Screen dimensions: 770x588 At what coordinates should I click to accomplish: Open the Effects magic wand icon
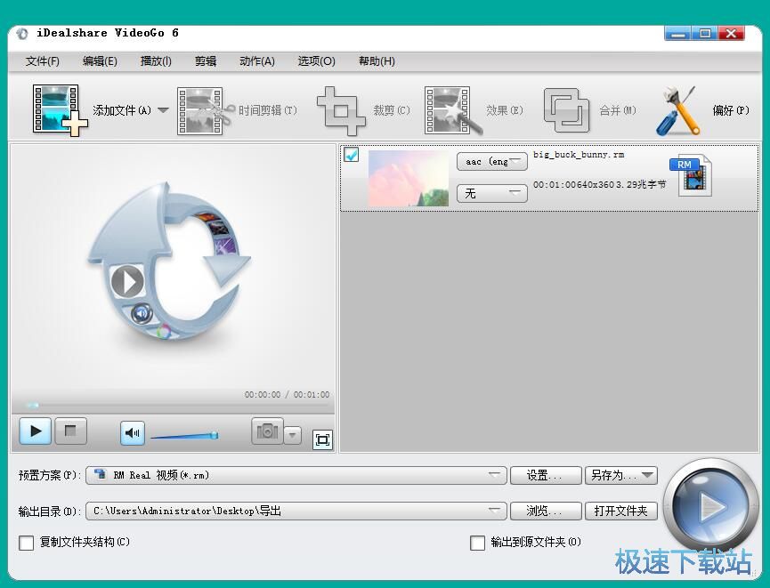pyautogui.click(x=453, y=111)
